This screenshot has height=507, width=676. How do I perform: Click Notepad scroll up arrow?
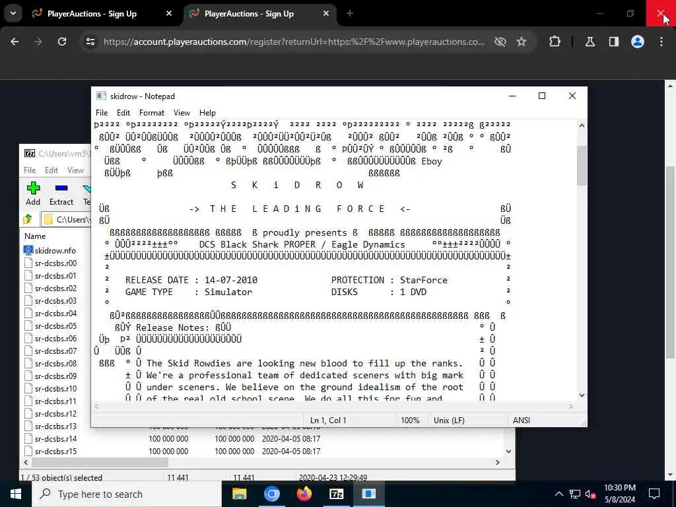click(x=582, y=126)
